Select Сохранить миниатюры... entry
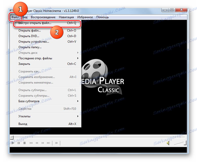 (47, 83)
